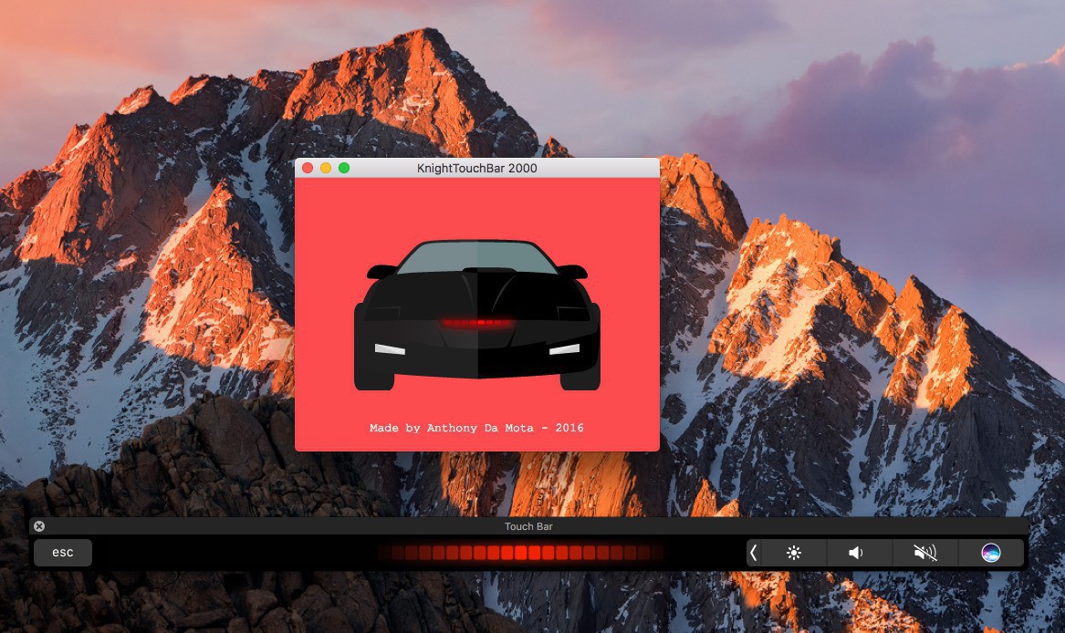Click "Made by Anthony Da Mota - 2016" text
This screenshot has height=633, width=1065.
pyautogui.click(x=476, y=428)
